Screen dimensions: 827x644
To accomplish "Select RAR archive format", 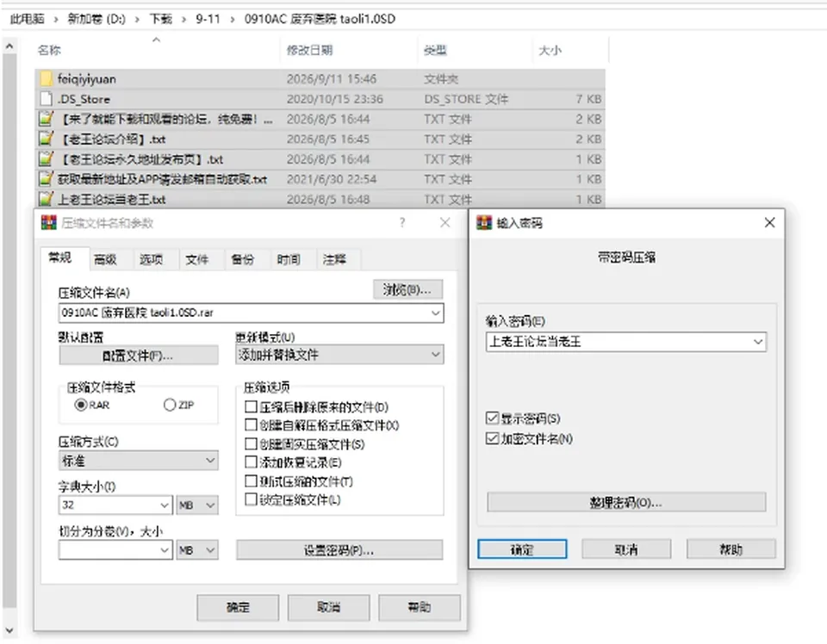I will [81, 405].
